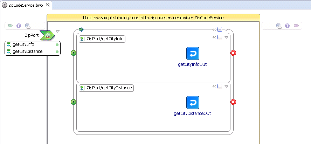311x144 pixels.
Task: Click the green dot next to getCityDistance
Action: (x=57, y=52)
